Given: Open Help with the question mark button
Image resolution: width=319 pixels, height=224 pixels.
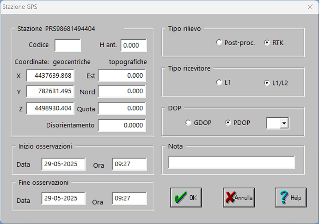Looking at the screenshot, I should 291,198.
